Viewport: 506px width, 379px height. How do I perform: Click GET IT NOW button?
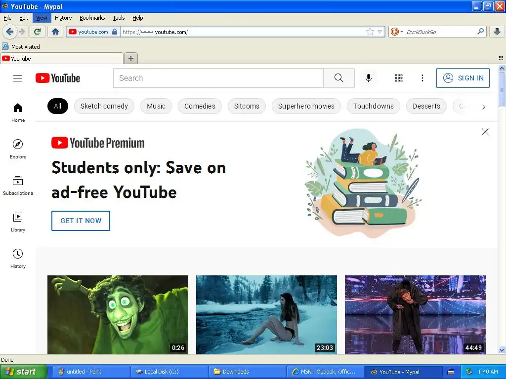point(81,221)
